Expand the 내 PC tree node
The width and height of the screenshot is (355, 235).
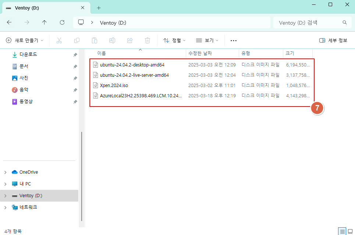coord(6,184)
